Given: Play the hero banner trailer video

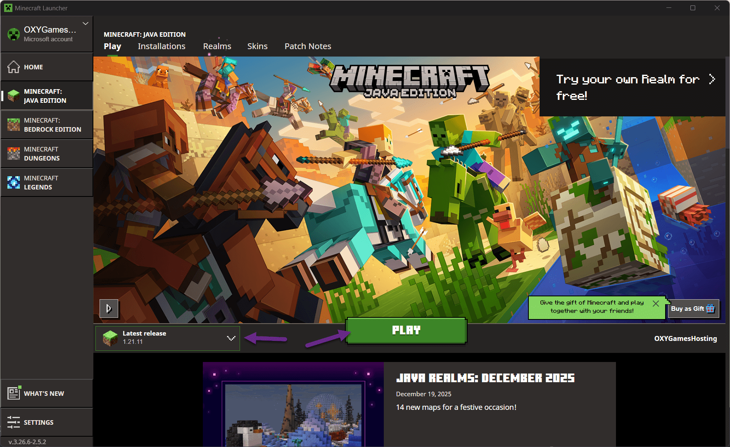Looking at the screenshot, I should click(109, 308).
